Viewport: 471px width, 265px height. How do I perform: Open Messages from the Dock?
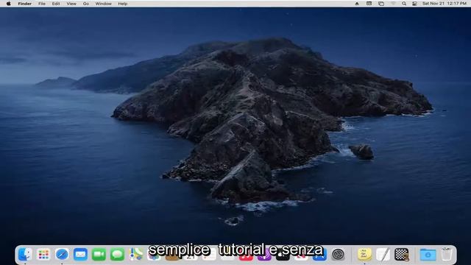click(117, 255)
